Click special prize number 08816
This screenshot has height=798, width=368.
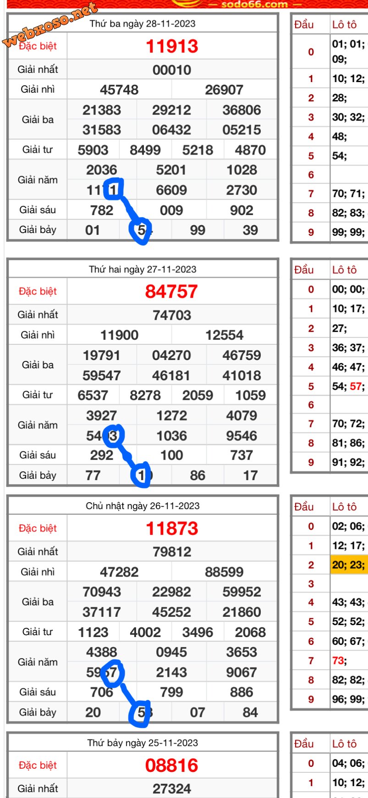[172, 765]
